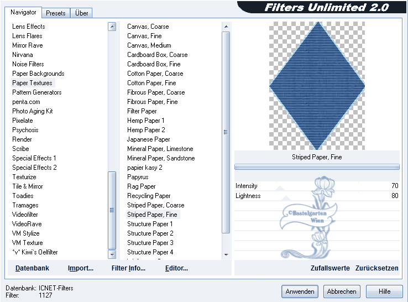Image resolution: width=408 pixels, height=302 pixels.
Task: Choose Structure Paper 1 filter
Action: (150, 224)
